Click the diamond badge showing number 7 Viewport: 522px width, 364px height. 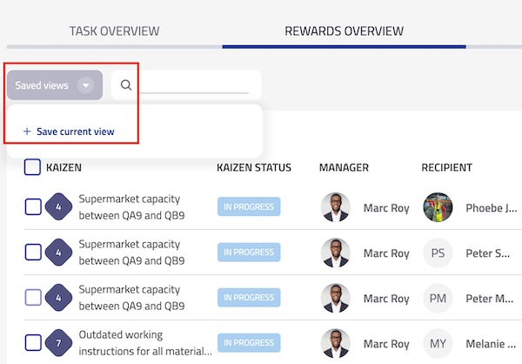pos(58,344)
